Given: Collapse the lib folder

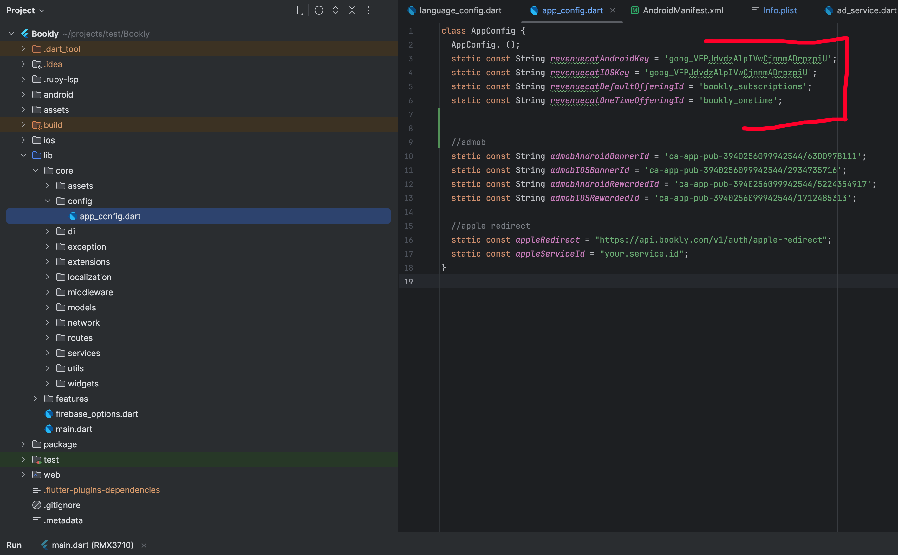Looking at the screenshot, I should tap(23, 155).
